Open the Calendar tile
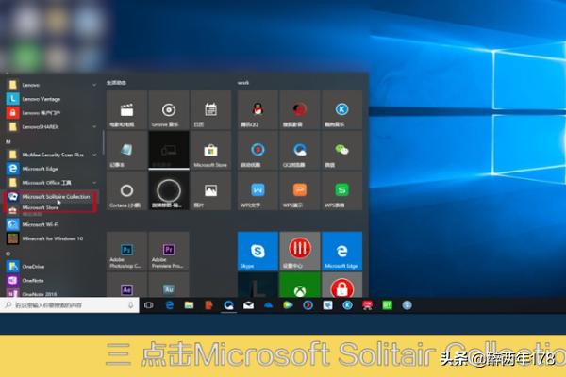The image size is (566, 377). tap(210, 110)
